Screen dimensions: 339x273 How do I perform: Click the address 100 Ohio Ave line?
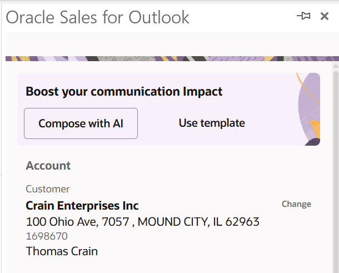(77, 222)
